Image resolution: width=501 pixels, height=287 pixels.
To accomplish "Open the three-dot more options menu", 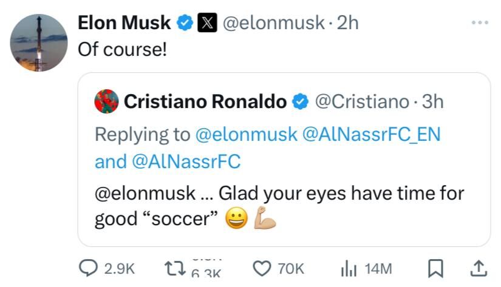I will coord(480,22).
